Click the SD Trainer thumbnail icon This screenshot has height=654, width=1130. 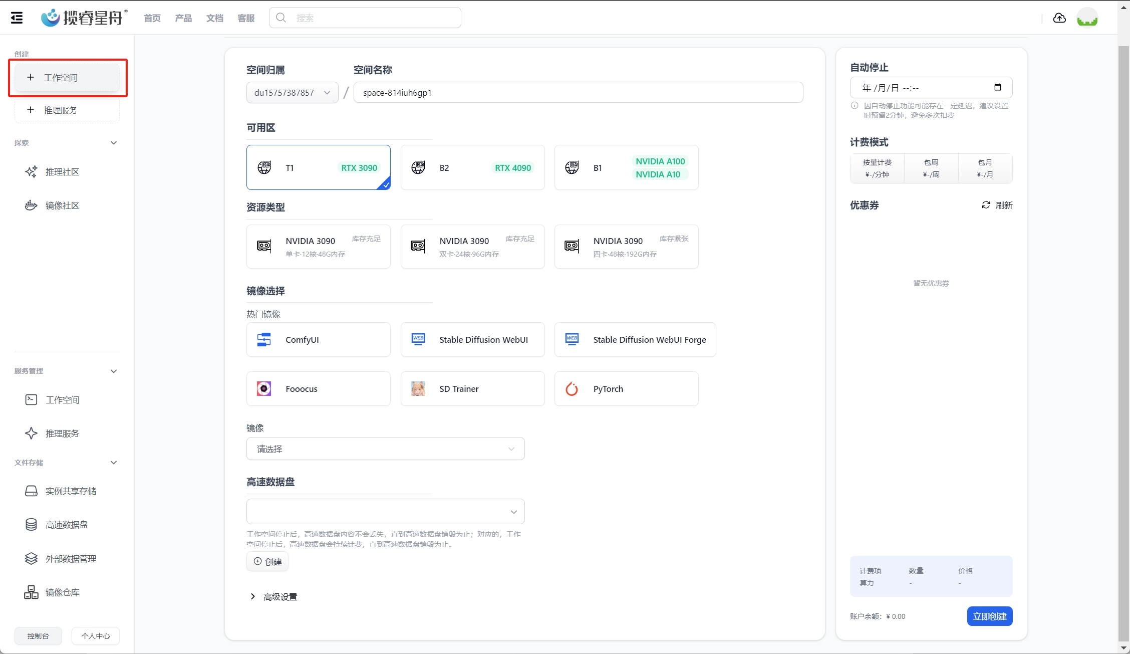coord(418,389)
